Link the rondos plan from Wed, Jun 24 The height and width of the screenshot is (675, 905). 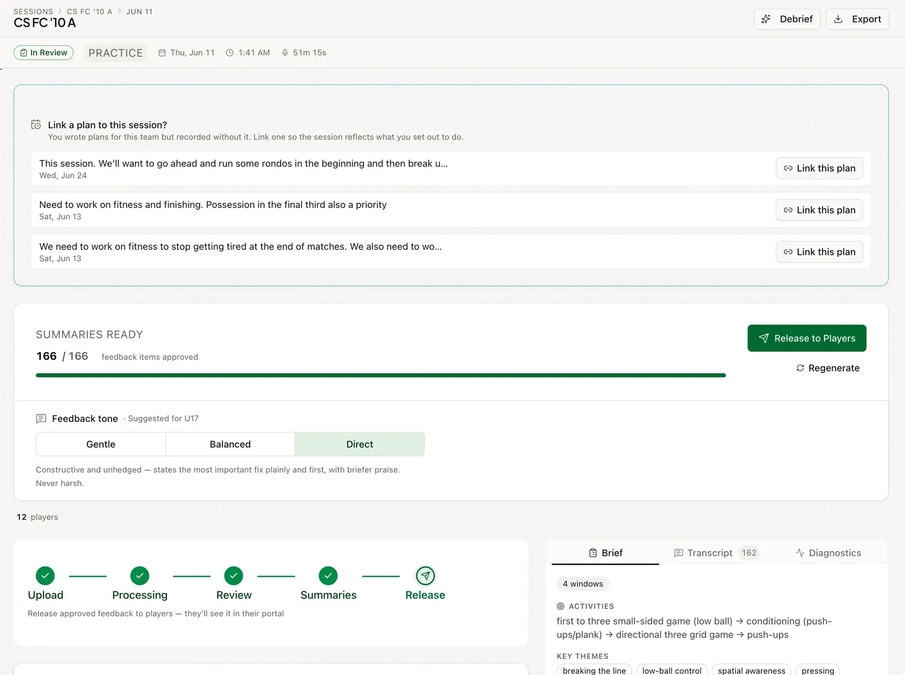point(819,168)
